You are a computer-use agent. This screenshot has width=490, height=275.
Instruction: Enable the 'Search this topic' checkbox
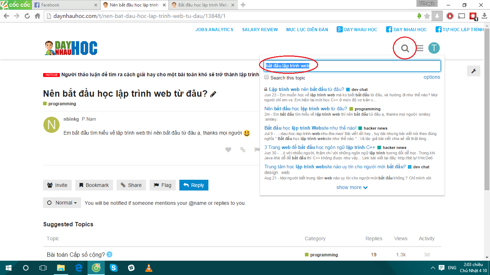[267, 77]
